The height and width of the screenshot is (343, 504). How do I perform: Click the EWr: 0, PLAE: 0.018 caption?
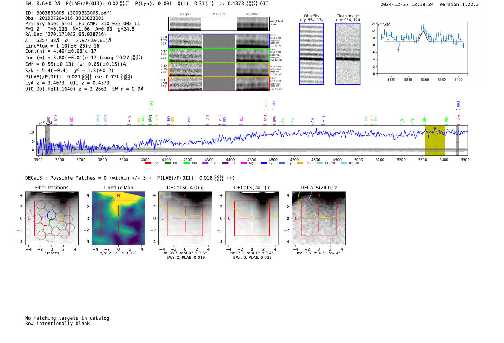252,258
